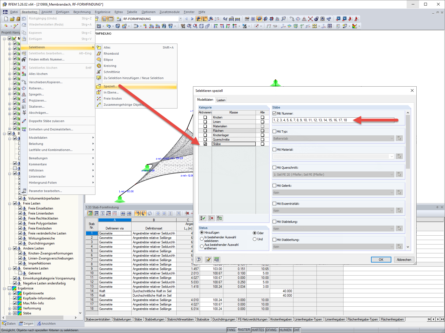The width and height of the screenshot is (445, 333).
Task: Open the RF-FORMFINDUNG load case dropdown
Action: (x=181, y=19)
